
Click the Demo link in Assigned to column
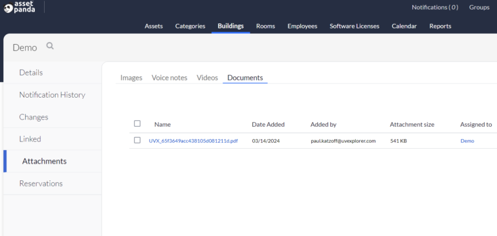point(467,141)
